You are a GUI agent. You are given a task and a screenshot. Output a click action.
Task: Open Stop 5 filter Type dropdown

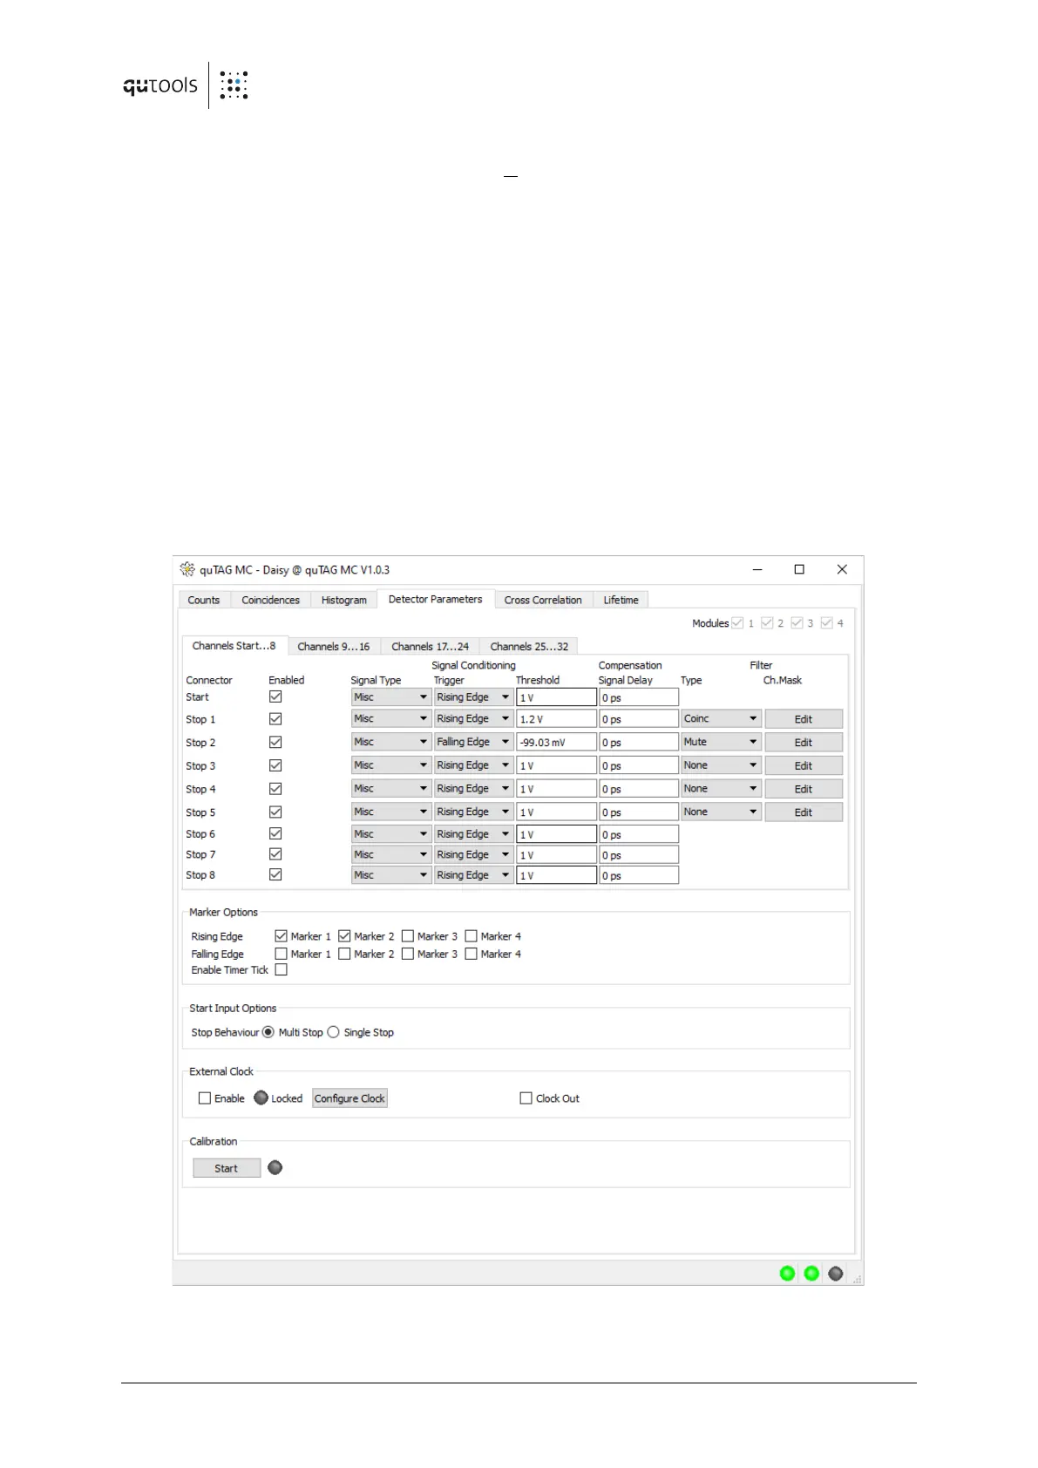pyautogui.click(x=722, y=812)
